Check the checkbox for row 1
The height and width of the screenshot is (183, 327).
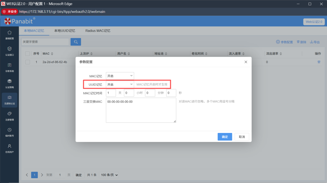pos(27,62)
